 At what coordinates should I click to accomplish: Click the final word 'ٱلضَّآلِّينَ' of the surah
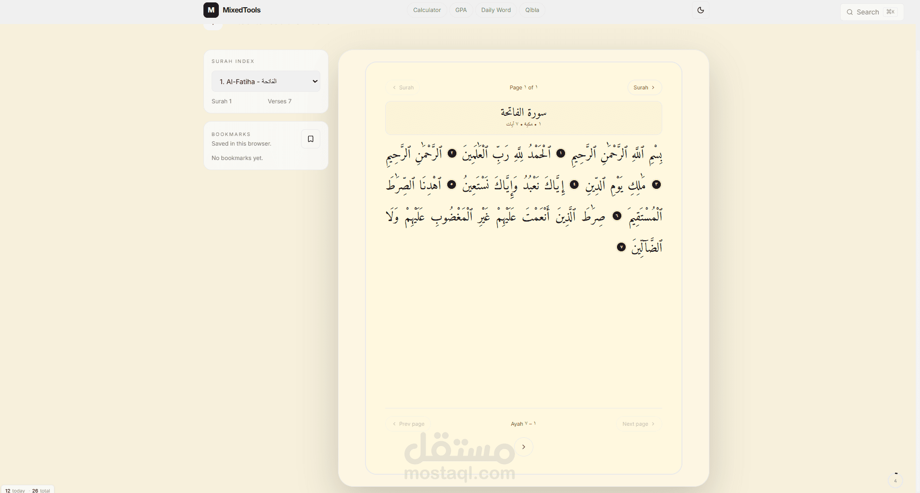click(x=647, y=247)
